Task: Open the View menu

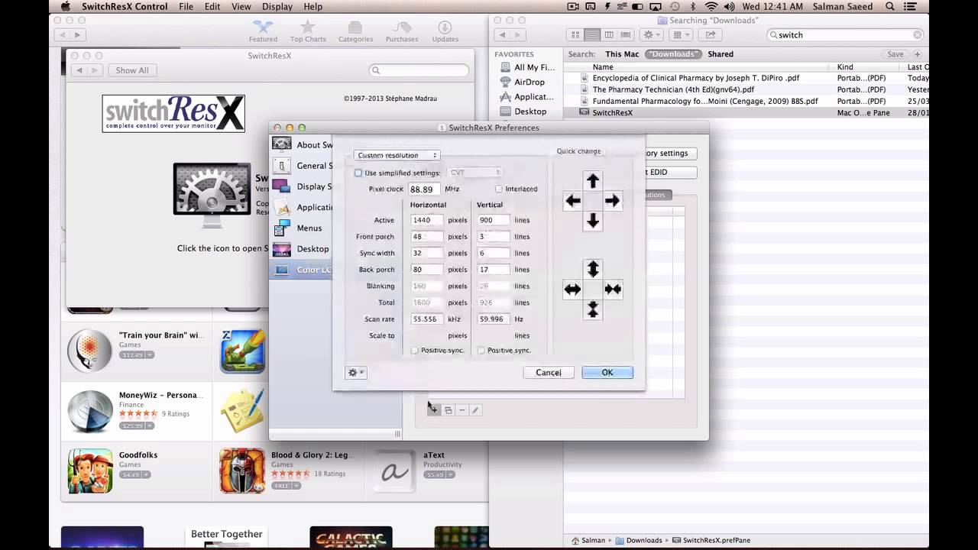Action: (x=241, y=7)
